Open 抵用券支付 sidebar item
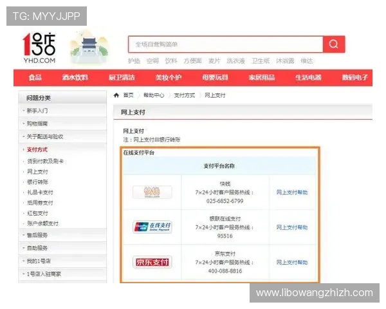 40,203
